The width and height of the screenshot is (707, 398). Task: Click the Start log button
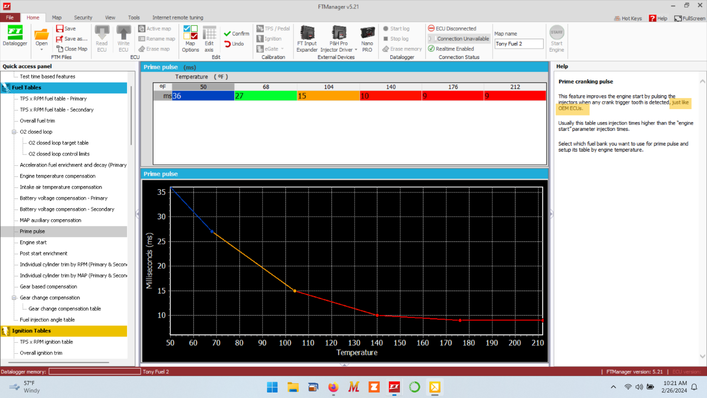[396, 29]
